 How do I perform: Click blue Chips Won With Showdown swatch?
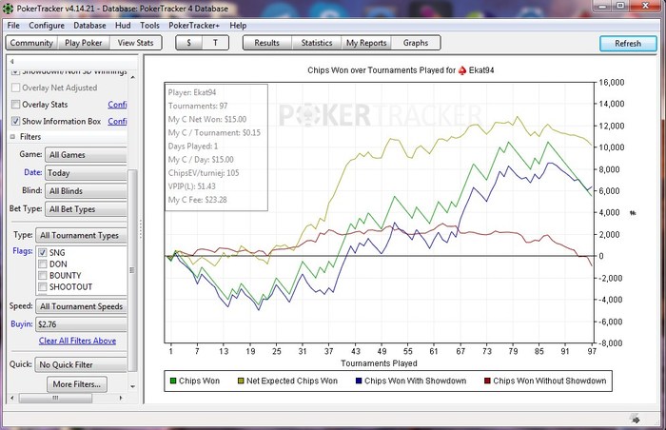pos(359,381)
